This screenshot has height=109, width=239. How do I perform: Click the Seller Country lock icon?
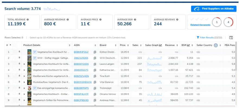click(x=216, y=45)
